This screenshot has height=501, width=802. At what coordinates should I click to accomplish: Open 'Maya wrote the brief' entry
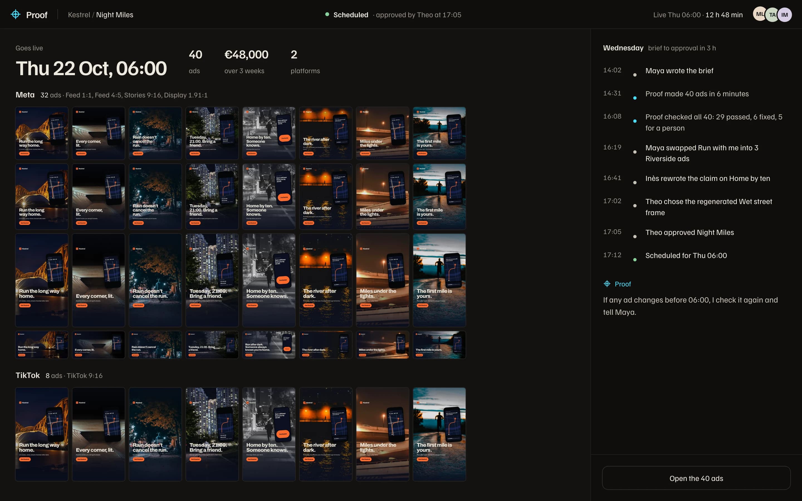click(x=679, y=71)
